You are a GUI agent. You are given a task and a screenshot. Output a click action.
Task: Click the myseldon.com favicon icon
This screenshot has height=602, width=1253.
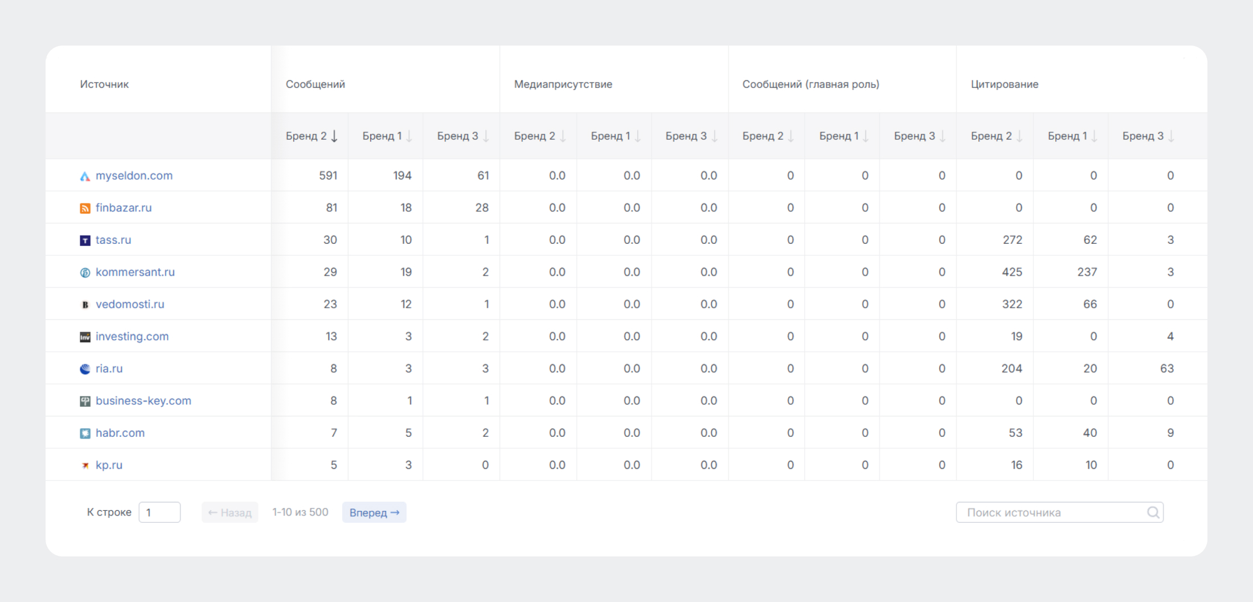tap(85, 177)
